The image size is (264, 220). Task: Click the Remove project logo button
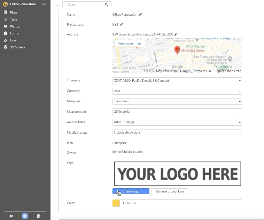pyautogui.click(x=170, y=191)
